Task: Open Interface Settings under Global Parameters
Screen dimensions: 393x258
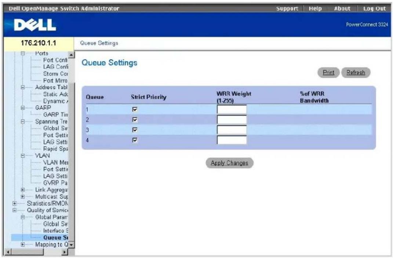Action: (x=55, y=231)
